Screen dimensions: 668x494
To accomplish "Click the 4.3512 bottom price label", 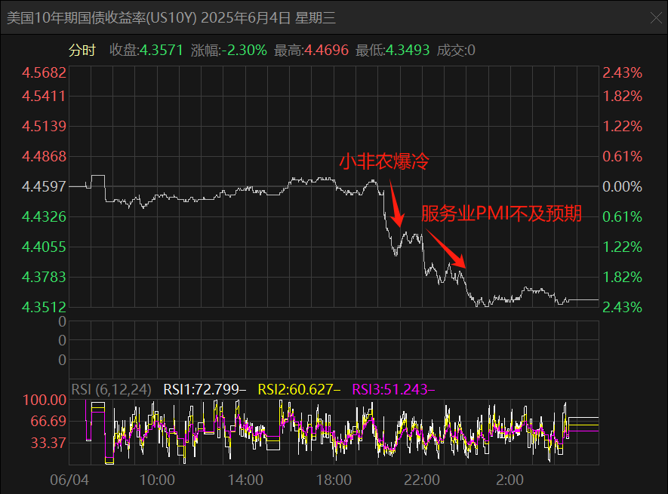I will pyautogui.click(x=45, y=307).
